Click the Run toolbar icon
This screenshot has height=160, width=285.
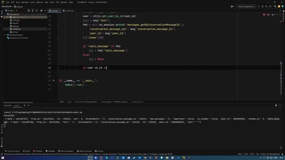point(259,6)
